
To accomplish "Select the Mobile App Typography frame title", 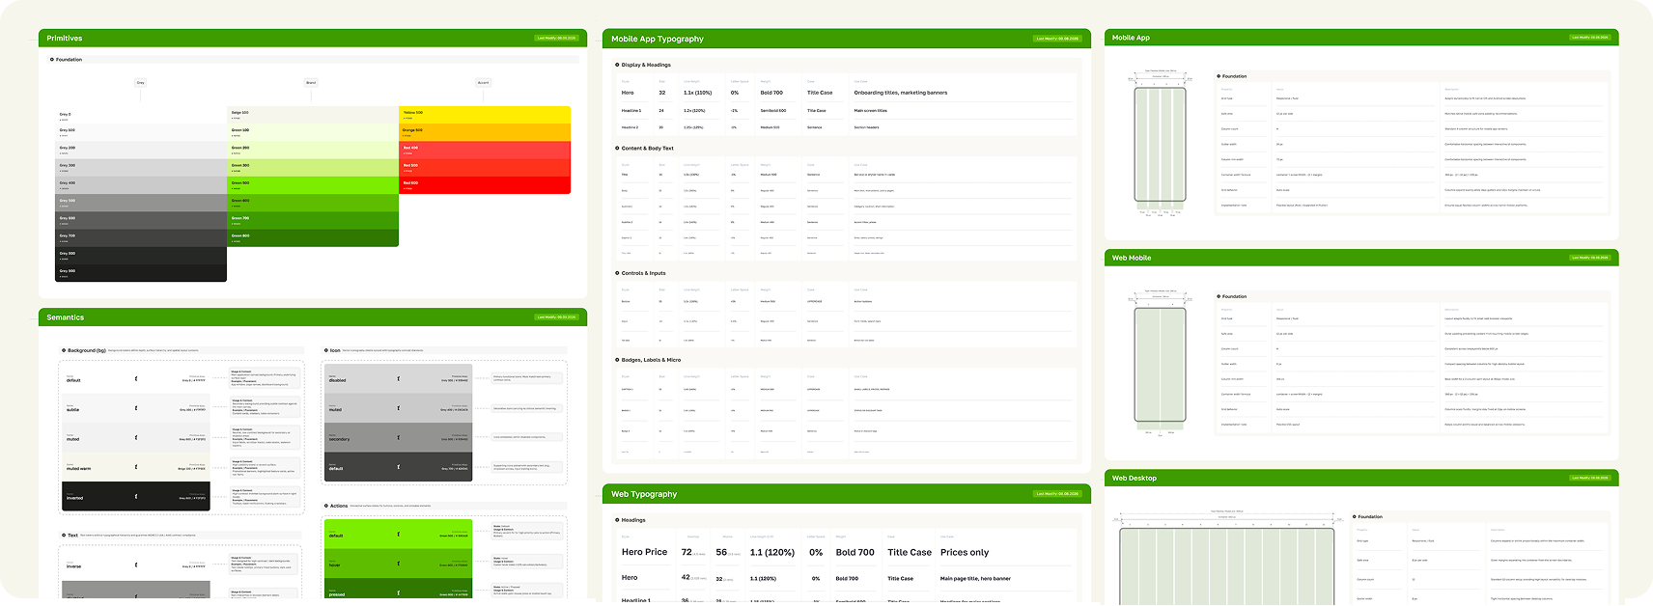I will point(658,40).
